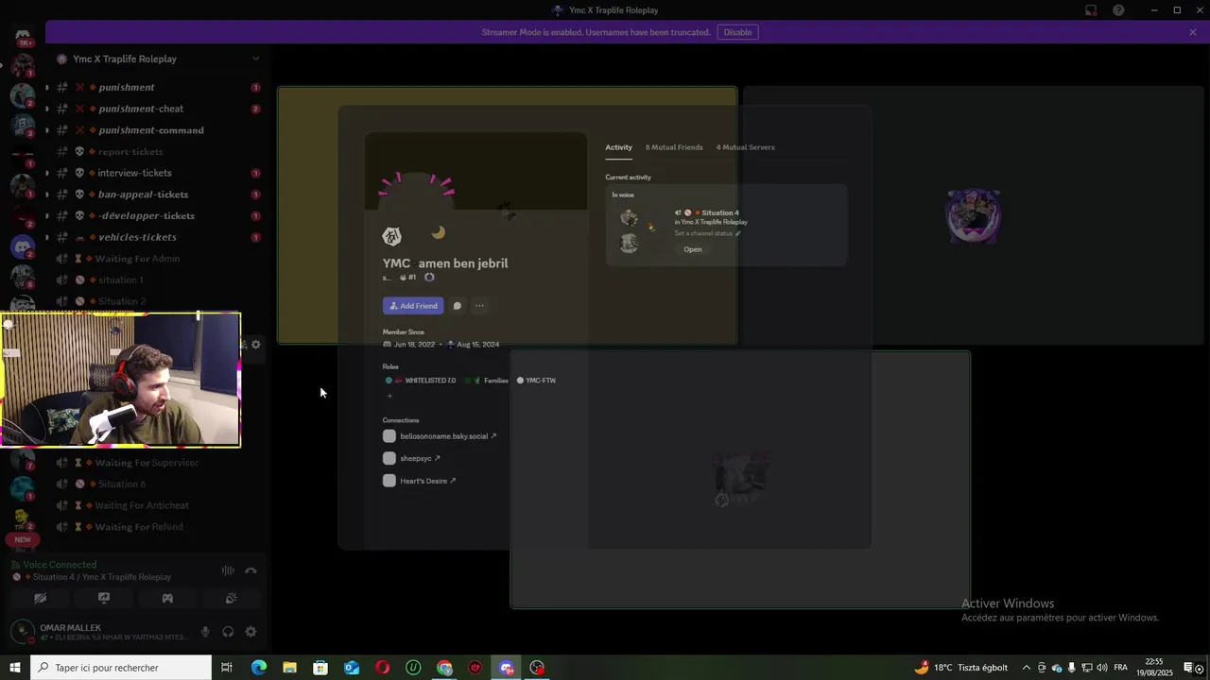Viewport: 1210px width, 680px height.
Task: Expand ban-appeal-tickets channel arrow
Action: tap(46, 195)
